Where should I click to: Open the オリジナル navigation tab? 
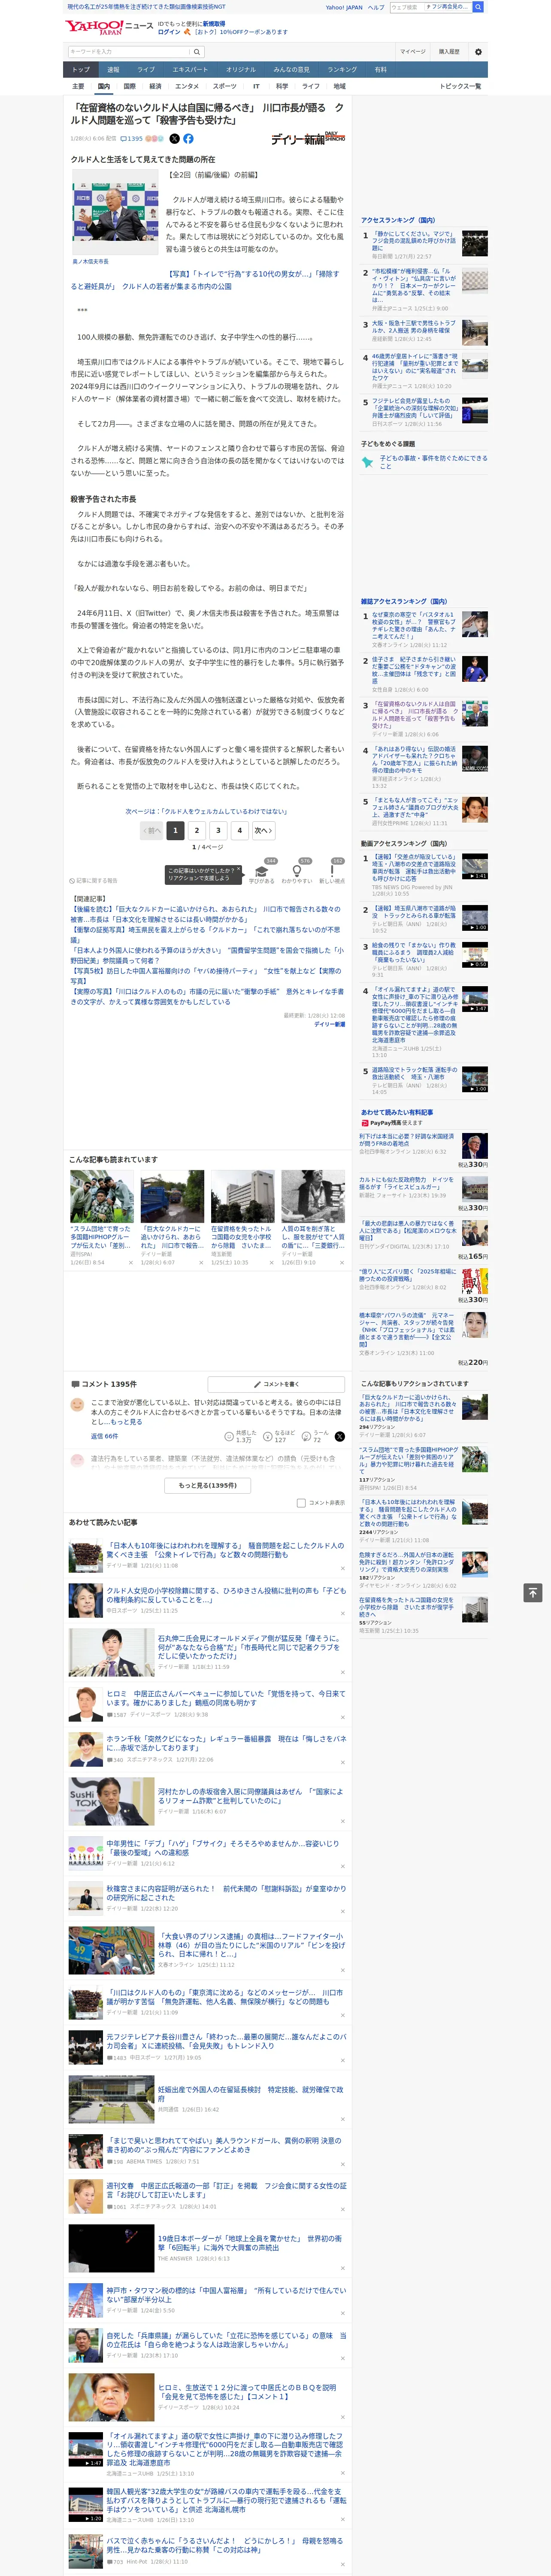241,70
